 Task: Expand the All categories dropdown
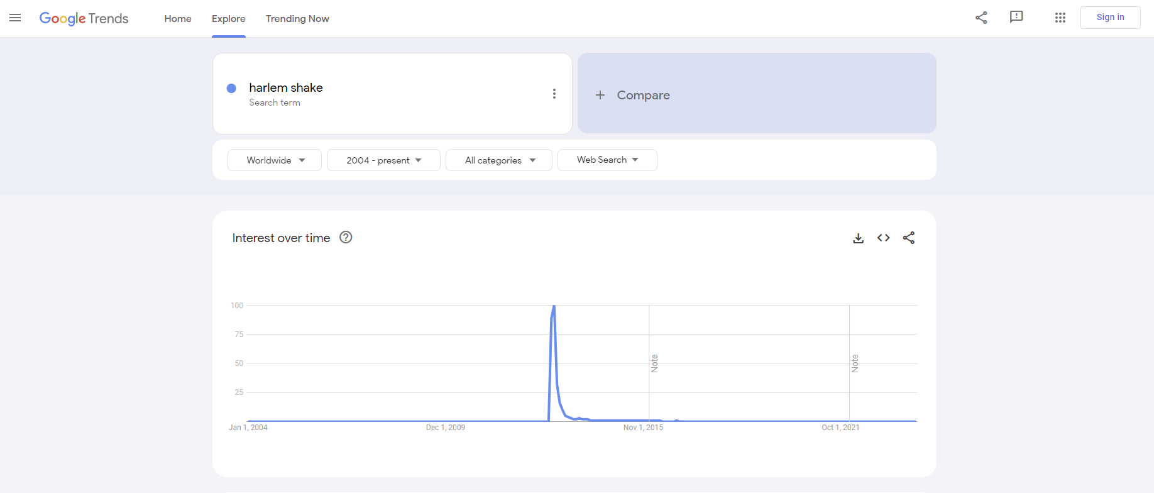pyautogui.click(x=499, y=160)
